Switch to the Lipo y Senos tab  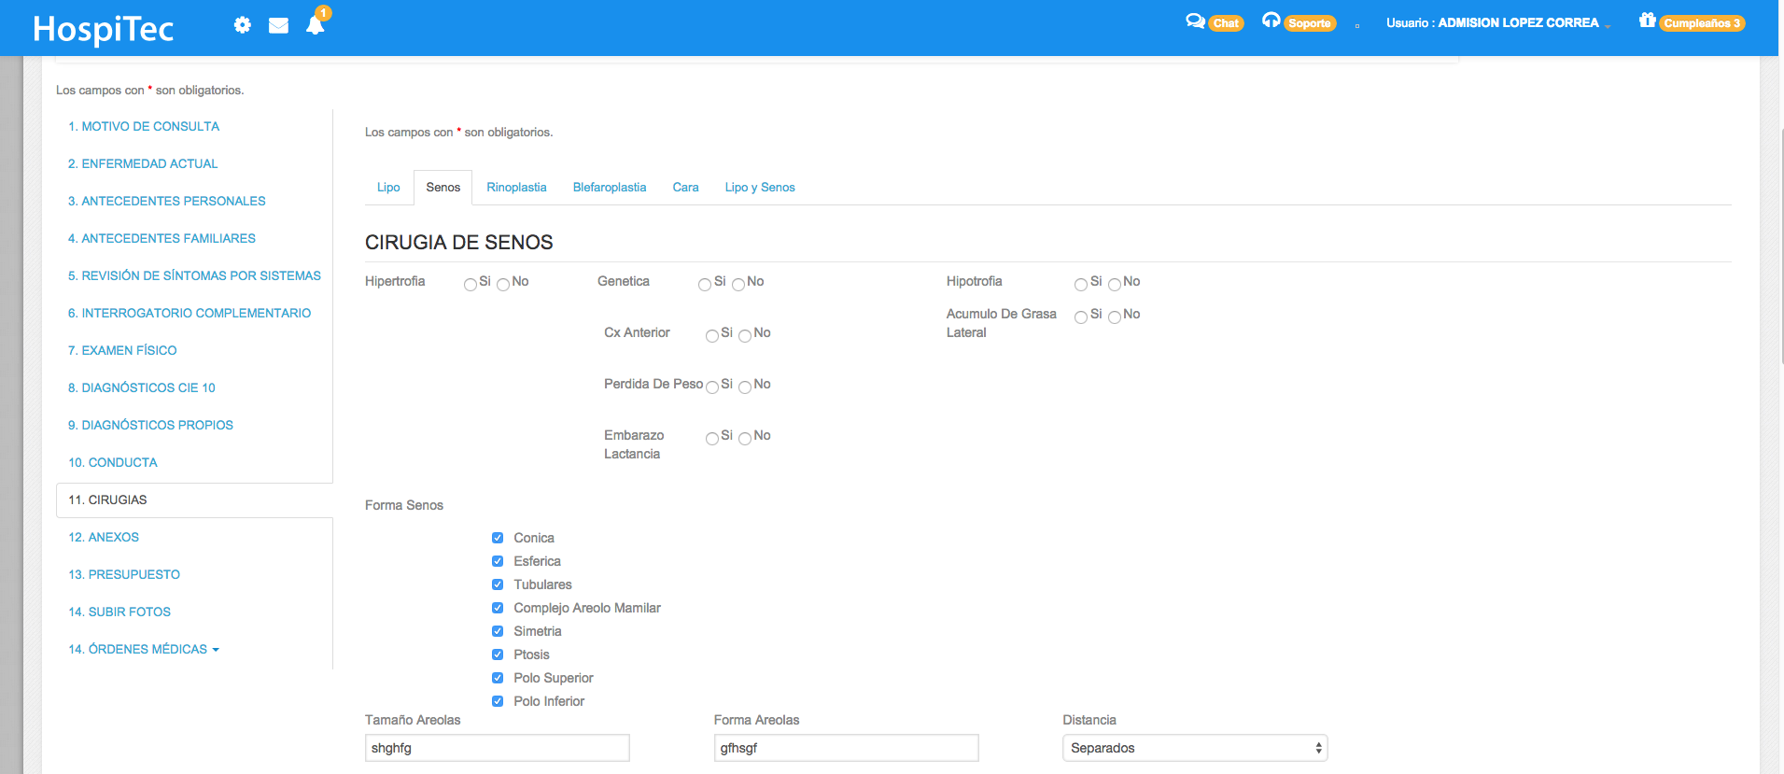click(760, 188)
